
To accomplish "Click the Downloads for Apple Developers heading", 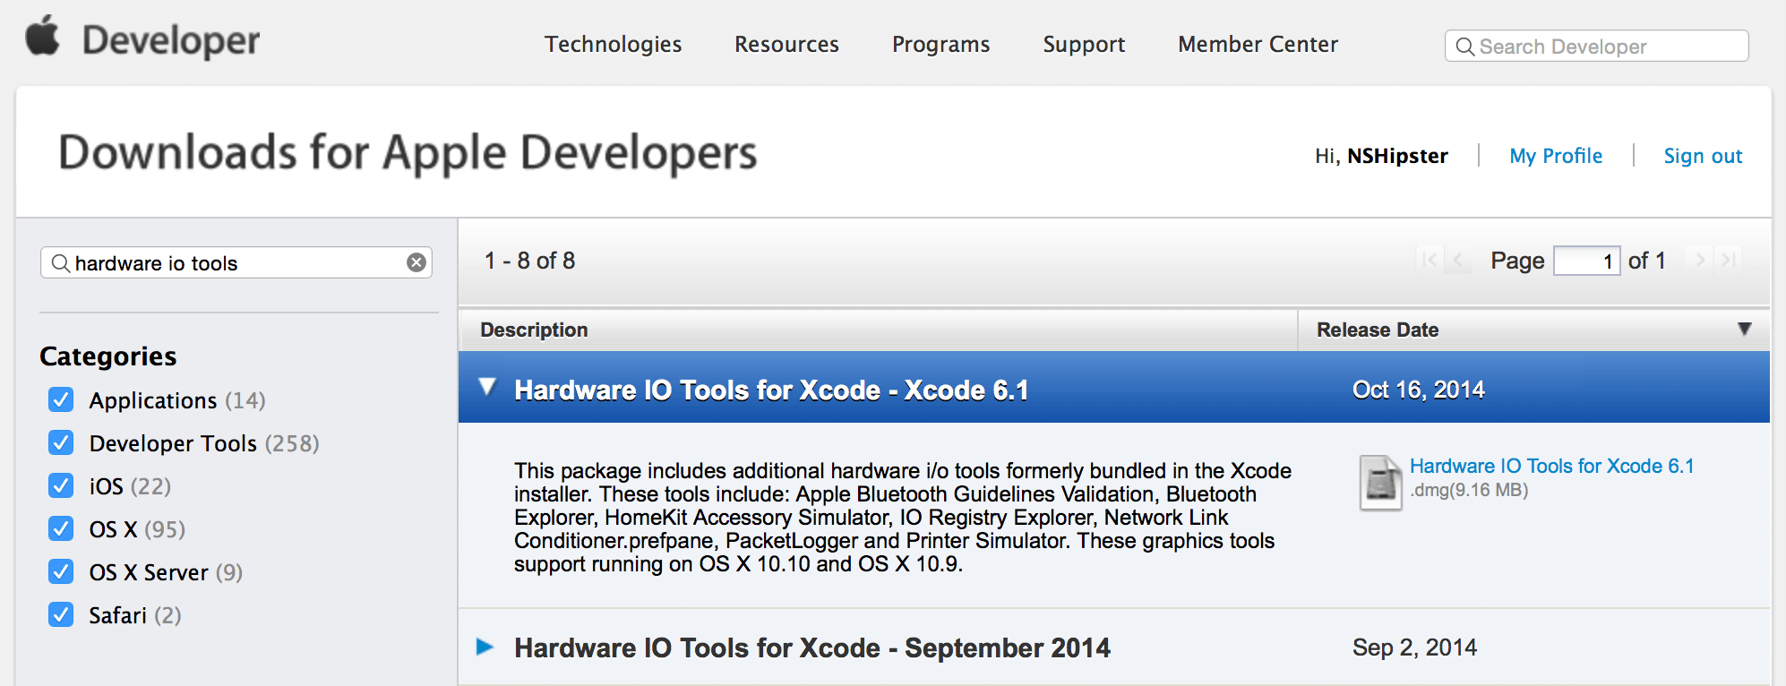I will click(x=408, y=152).
